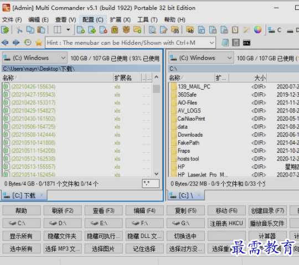Click the binoculars file search icon
The height and width of the screenshot is (265, 299).
click(x=175, y=30)
